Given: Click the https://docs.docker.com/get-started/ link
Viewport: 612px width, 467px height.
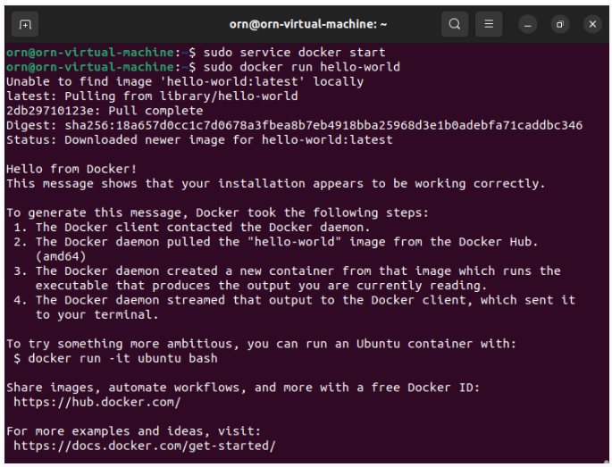Looking at the screenshot, I should 145,446.
